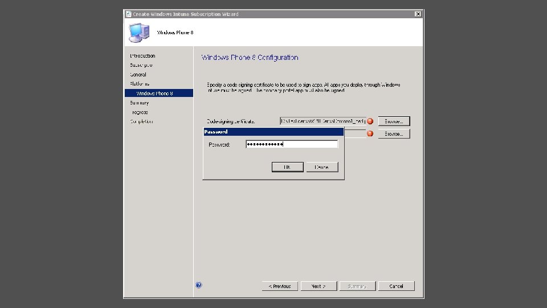Click the Password dialog title bar
Viewport: 547px width, 308px height.
tap(273, 132)
